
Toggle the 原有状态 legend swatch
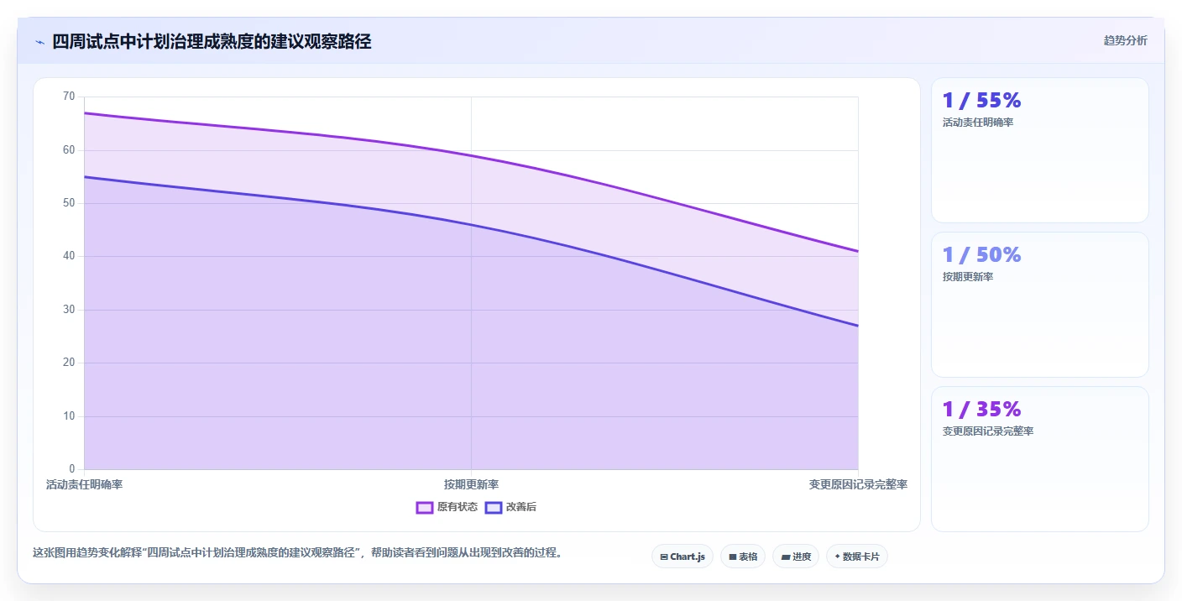pos(425,507)
